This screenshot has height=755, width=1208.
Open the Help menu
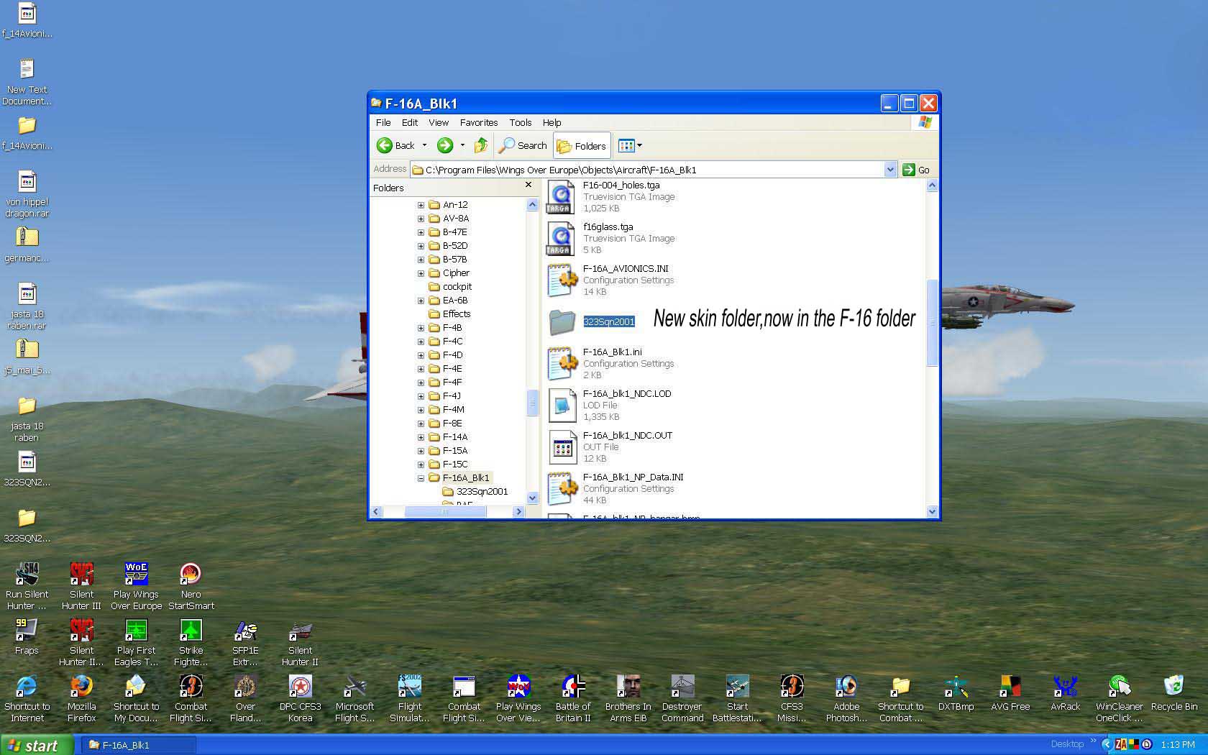[x=552, y=123]
